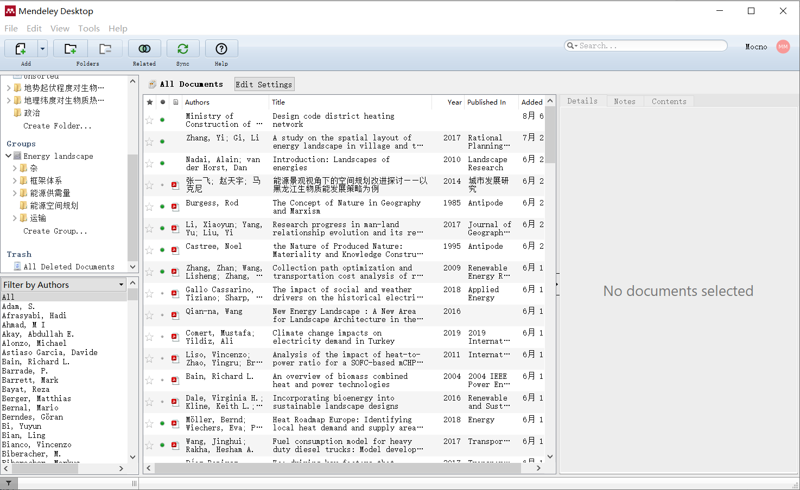
Task: Click the Add document icon
Action: tap(21, 49)
